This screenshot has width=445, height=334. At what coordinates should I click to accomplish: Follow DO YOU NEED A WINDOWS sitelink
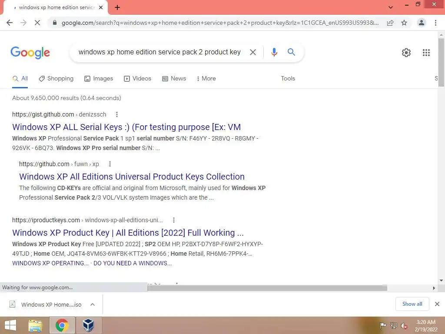click(x=133, y=263)
